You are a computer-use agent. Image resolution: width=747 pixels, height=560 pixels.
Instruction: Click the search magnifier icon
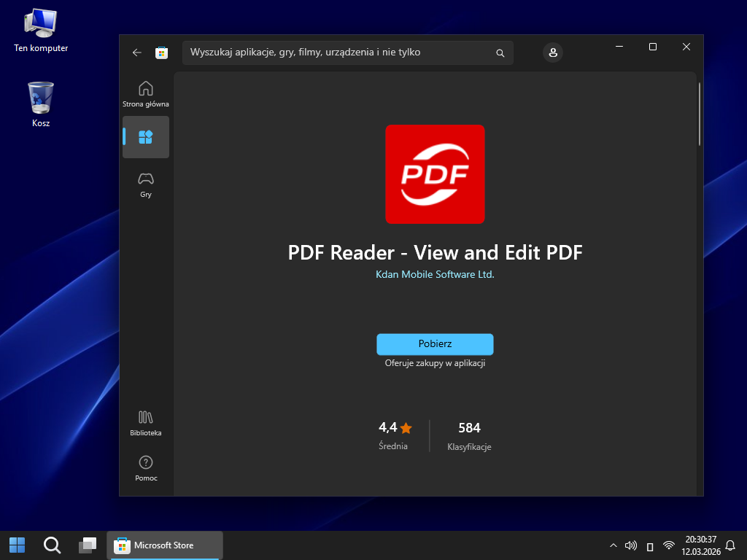(500, 53)
